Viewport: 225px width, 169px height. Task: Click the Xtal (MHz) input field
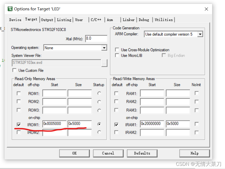pyautogui.click(x=96, y=38)
